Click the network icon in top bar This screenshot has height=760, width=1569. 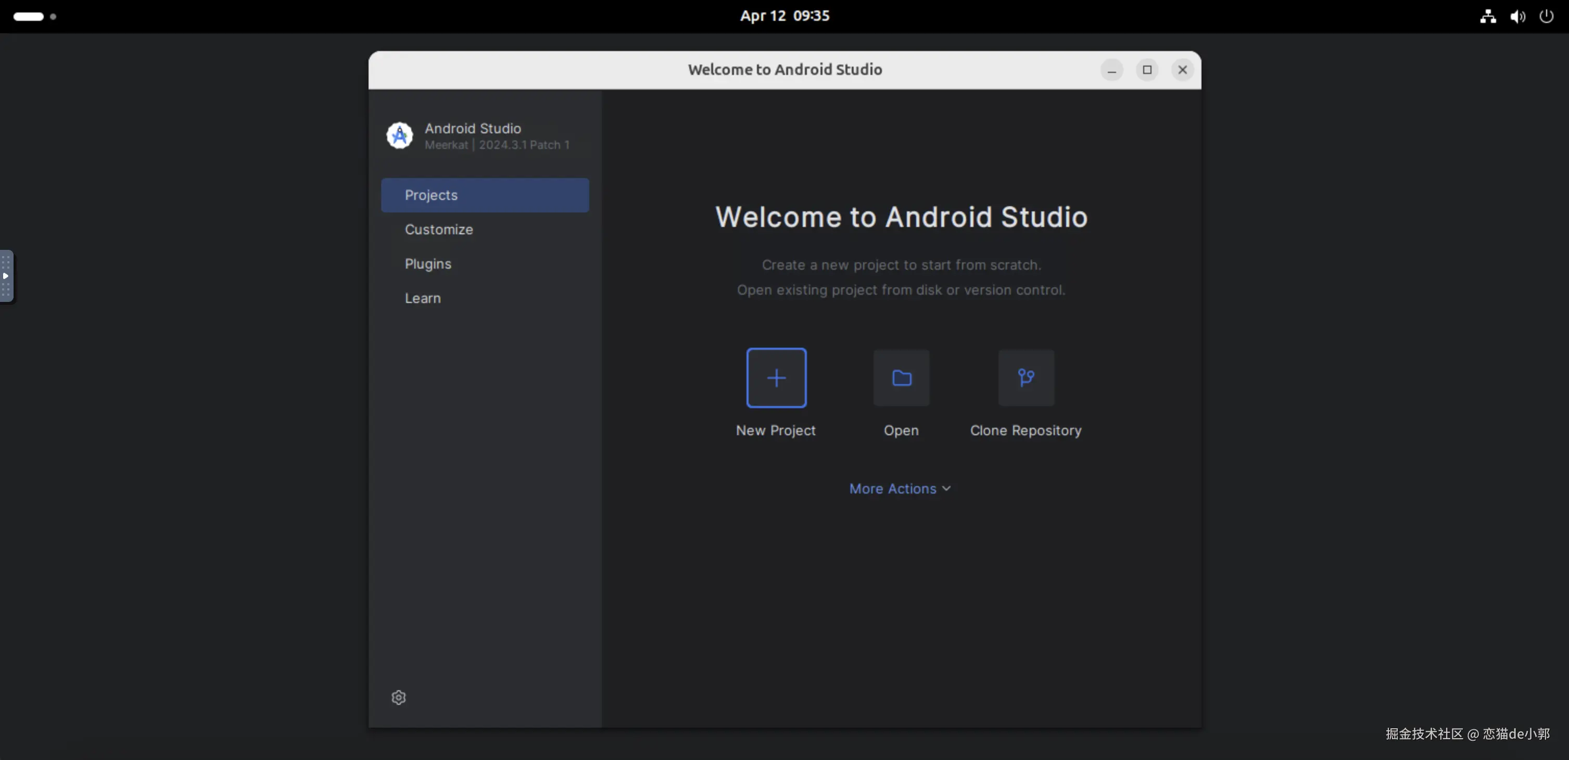pos(1488,17)
